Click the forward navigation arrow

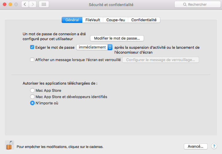pos(33,5)
